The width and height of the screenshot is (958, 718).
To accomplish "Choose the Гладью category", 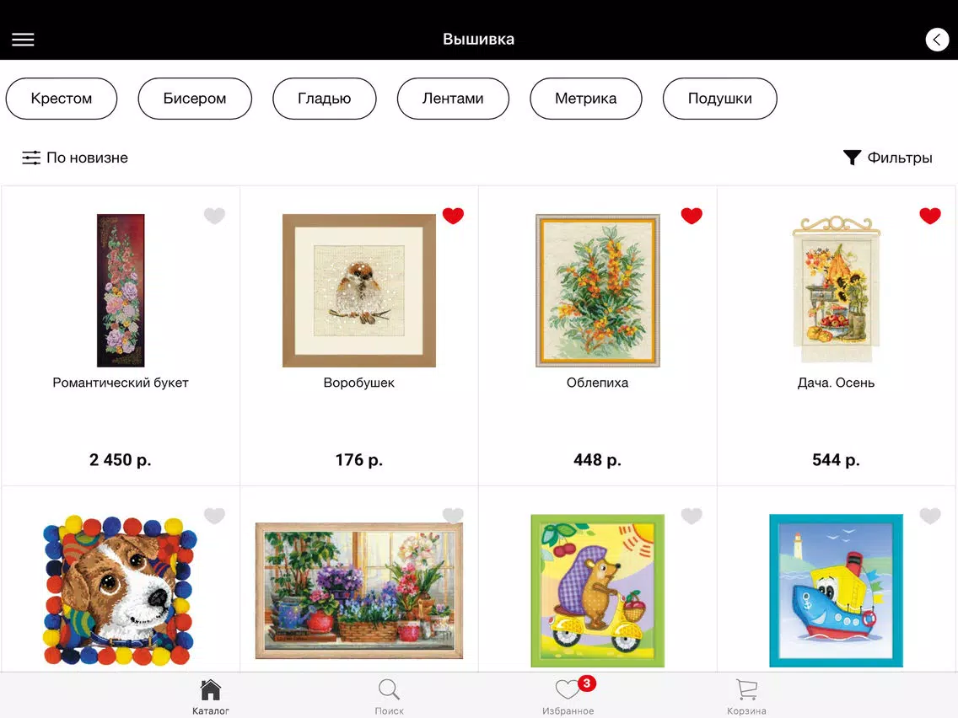I will pyautogui.click(x=325, y=99).
